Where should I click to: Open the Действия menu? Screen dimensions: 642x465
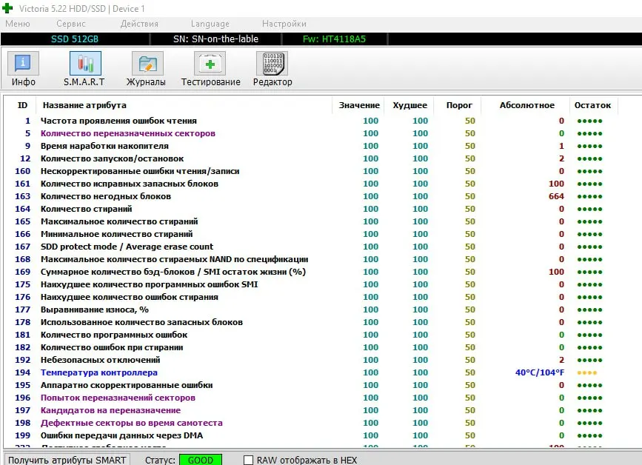click(139, 24)
